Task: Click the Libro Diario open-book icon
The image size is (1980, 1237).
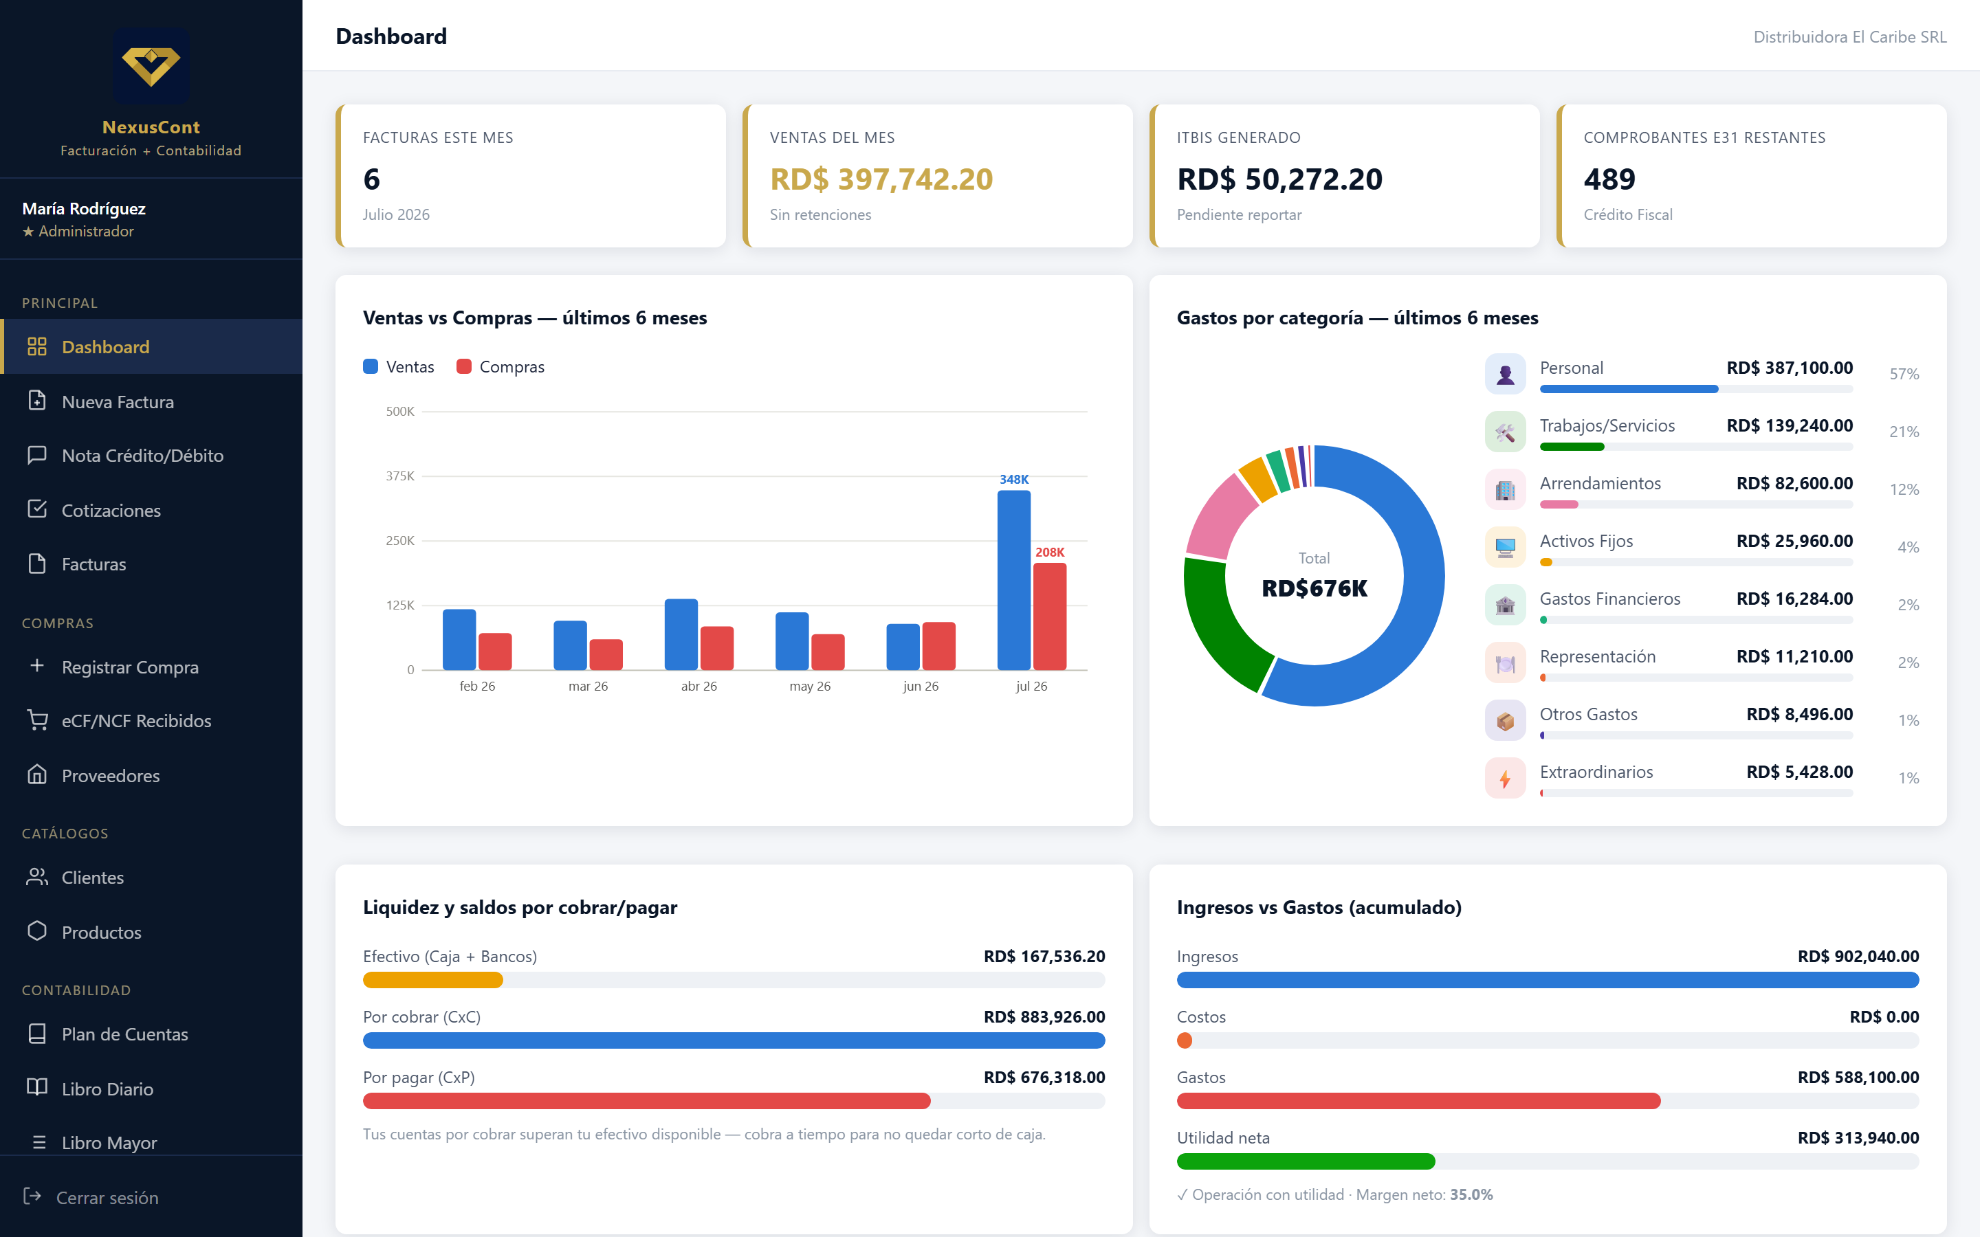Action: pyautogui.click(x=37, y=1087)
